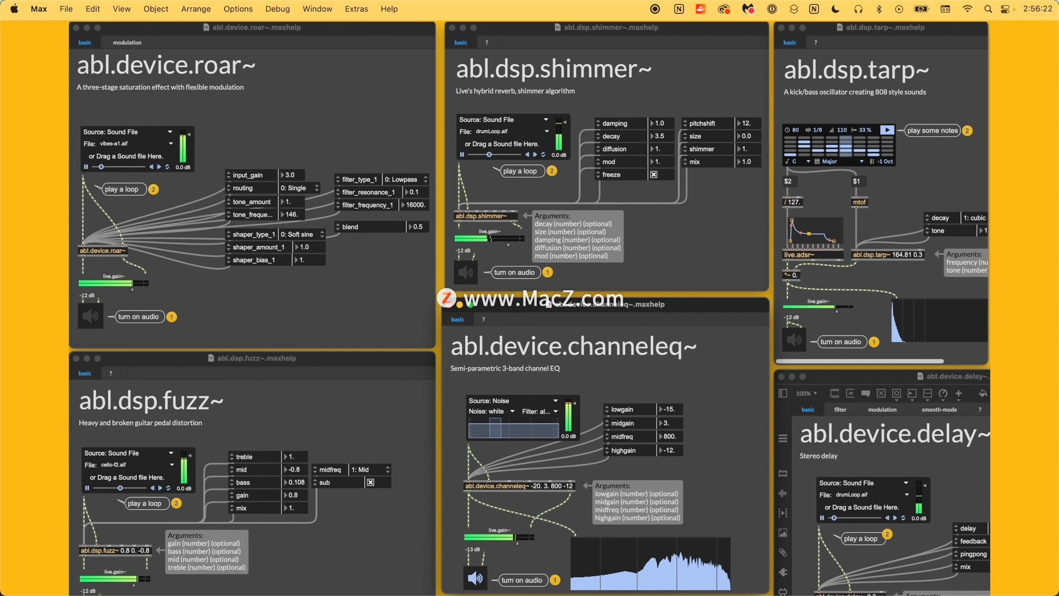1059x596 pixels.
Task: Open shaper_type_1 Soft sine dropdown
Action: point(302,235)
